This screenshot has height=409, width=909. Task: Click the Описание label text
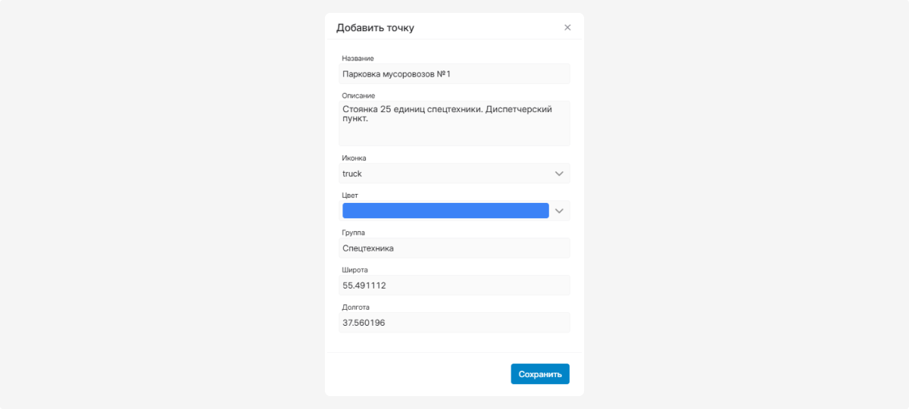pos(358,95)
